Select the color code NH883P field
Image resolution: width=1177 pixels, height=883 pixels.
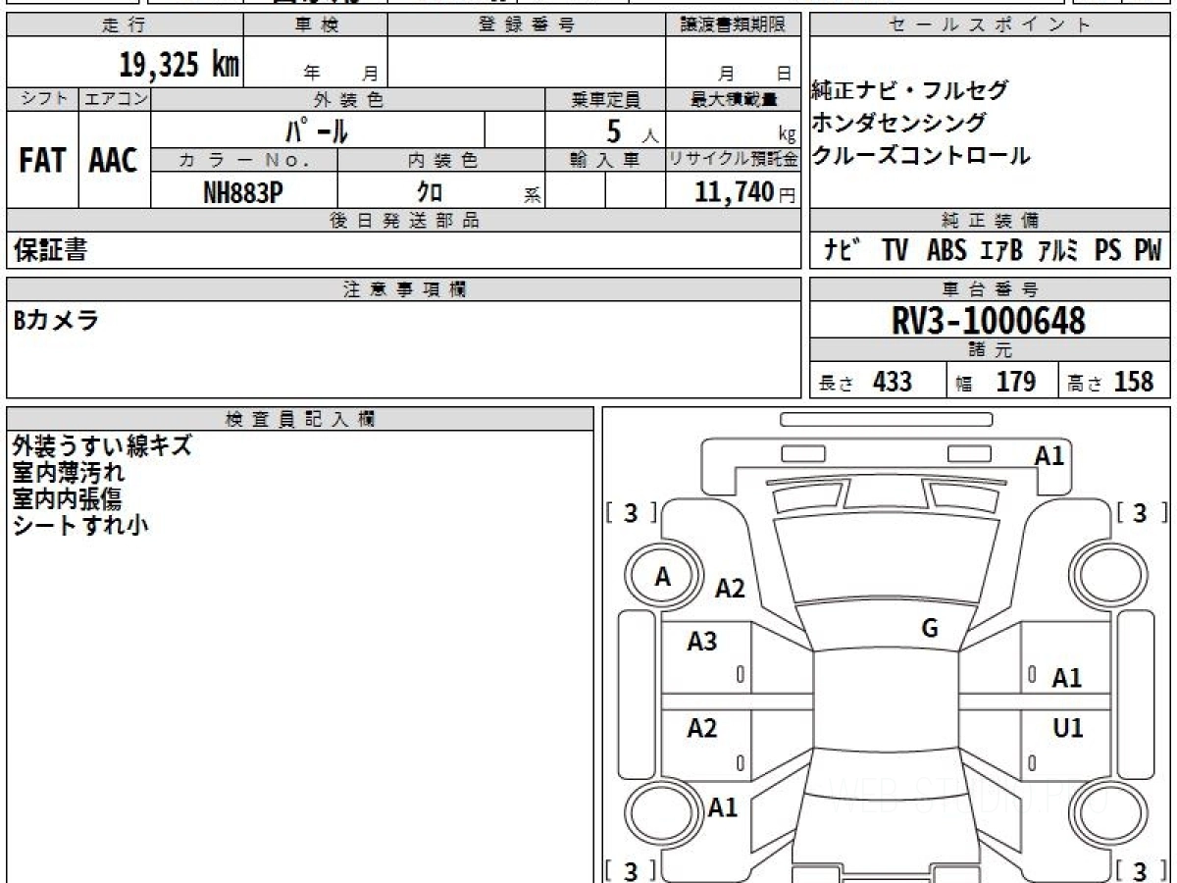[x=243, y=191]
